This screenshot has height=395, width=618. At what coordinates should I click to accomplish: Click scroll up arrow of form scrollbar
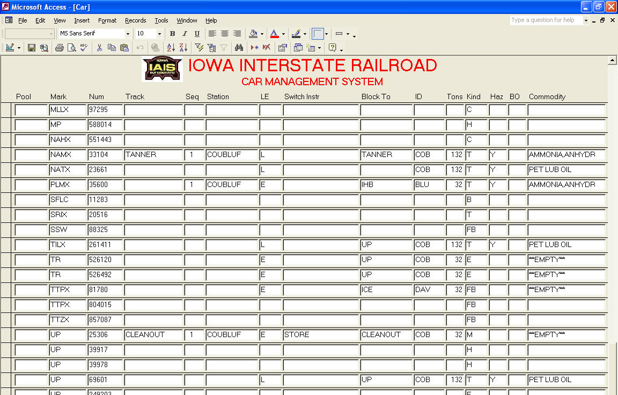point(612,60)
